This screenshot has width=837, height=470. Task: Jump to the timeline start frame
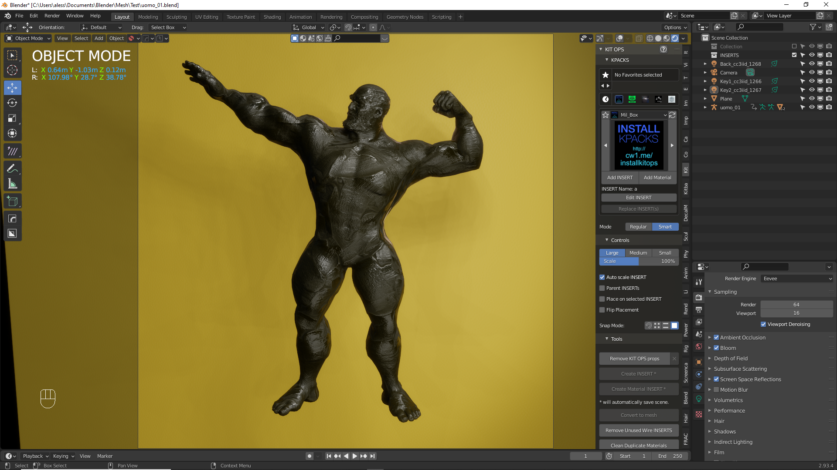(329, 456)
